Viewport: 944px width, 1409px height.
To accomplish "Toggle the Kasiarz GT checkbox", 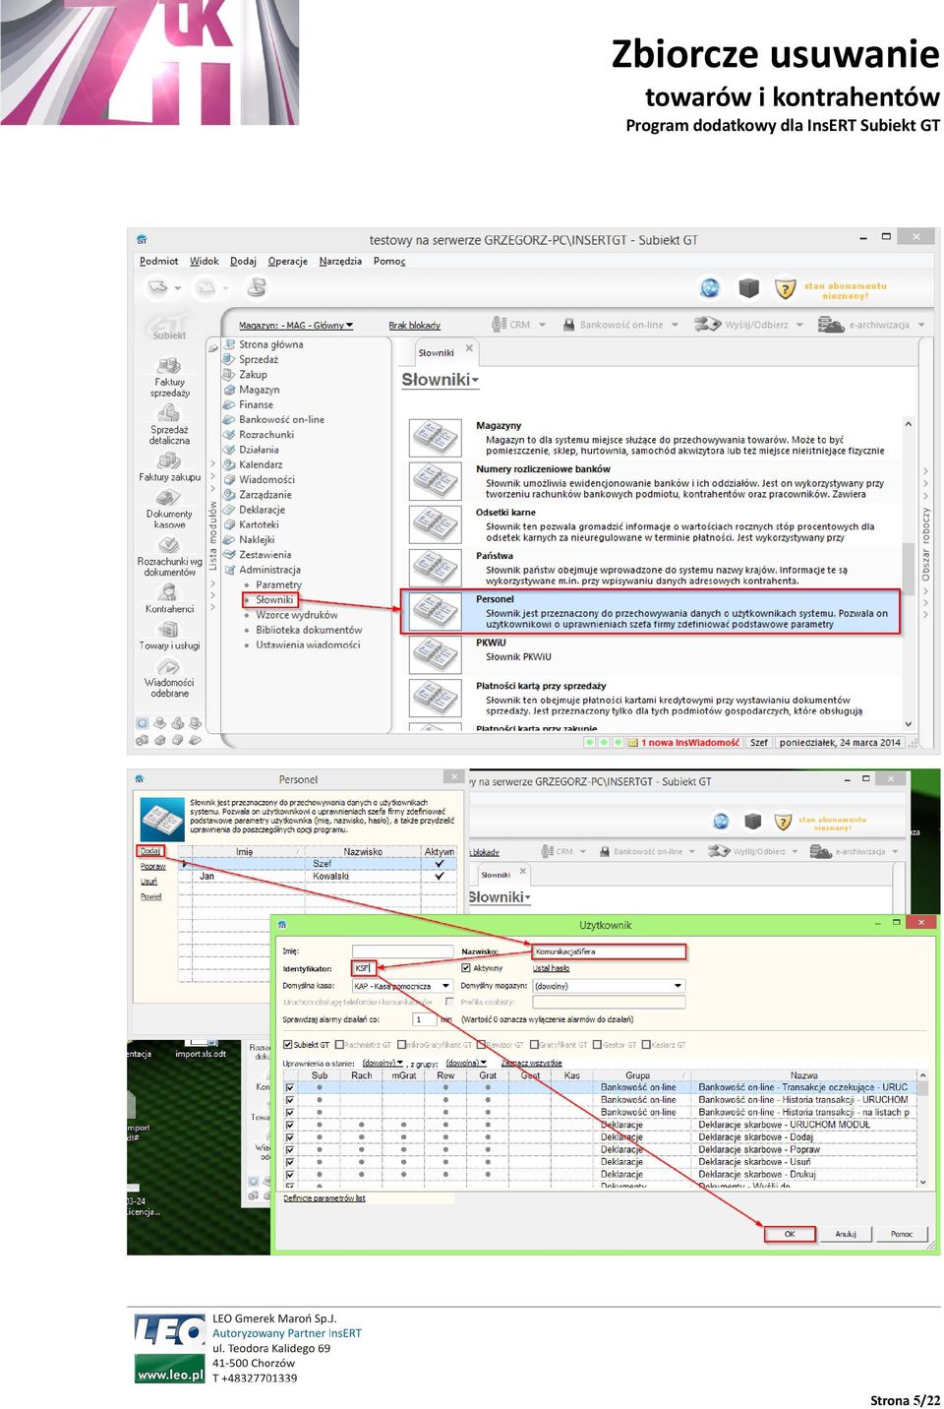I will click(646, 1045).
